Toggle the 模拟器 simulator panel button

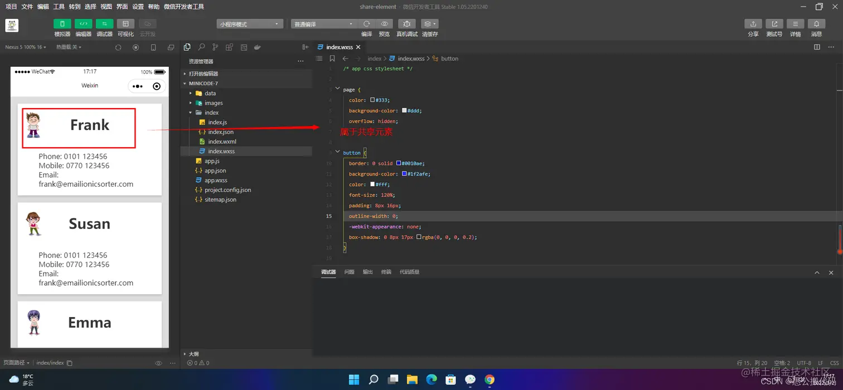pyautogui.click(x=62, y=24)
